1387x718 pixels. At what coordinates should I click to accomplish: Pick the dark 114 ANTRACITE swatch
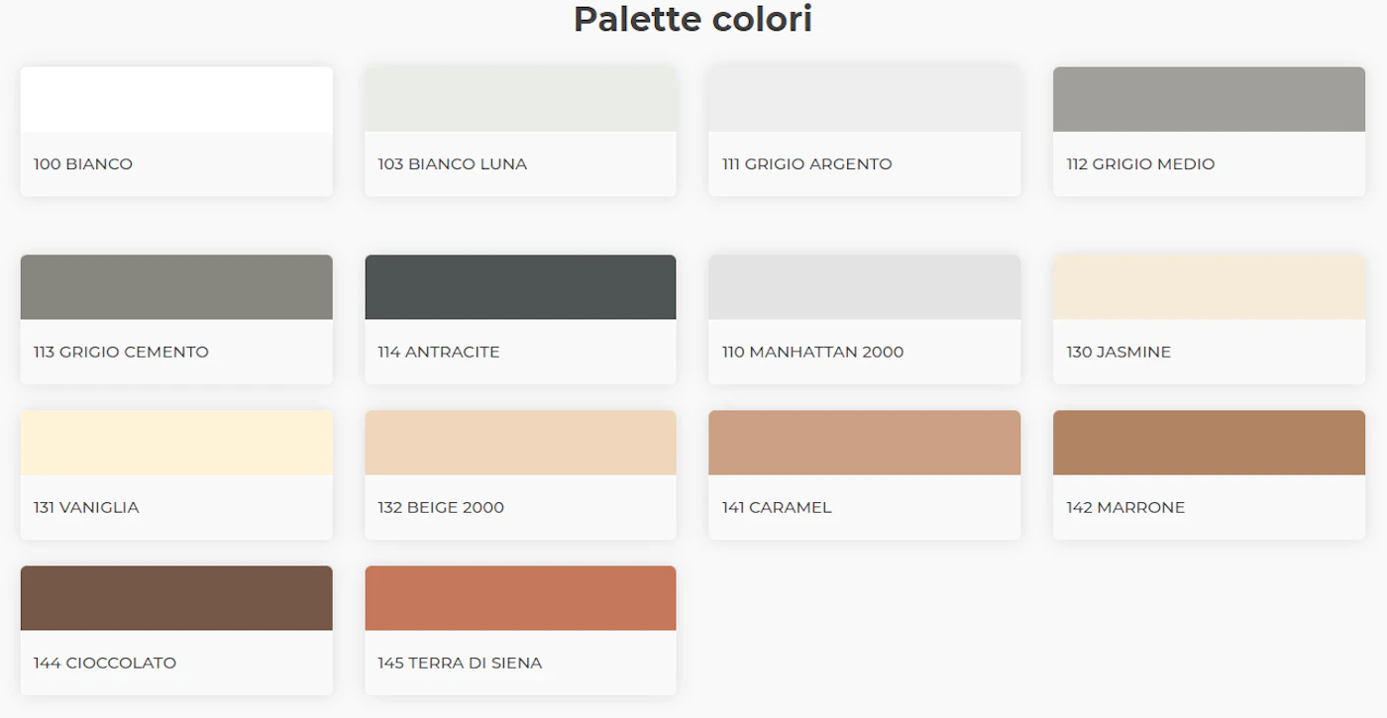[521, 287]
